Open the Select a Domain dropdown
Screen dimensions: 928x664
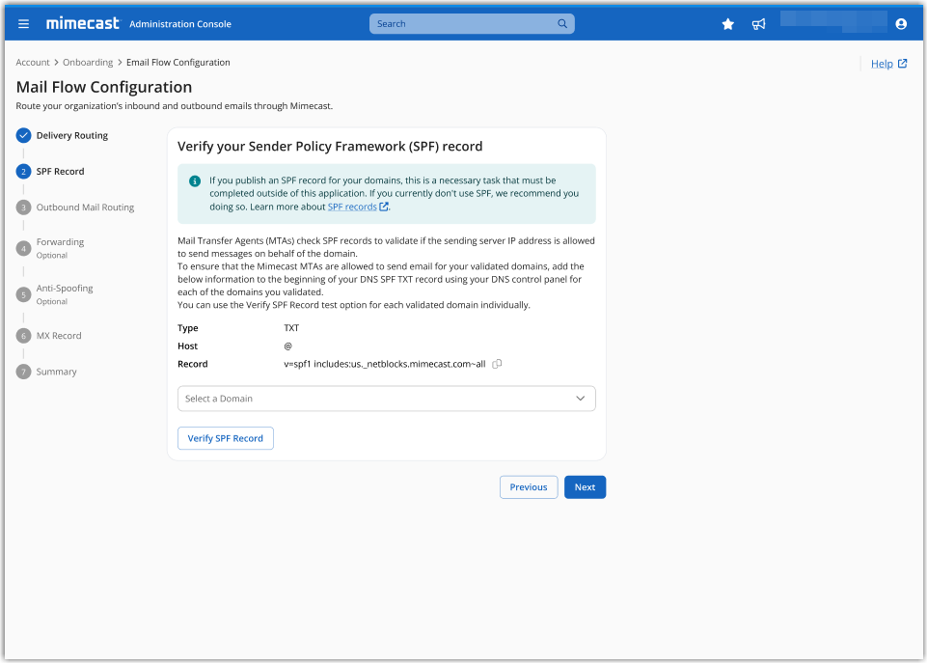(386, 398)
